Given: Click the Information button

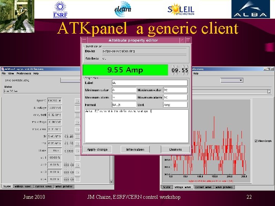Looking at the screenshot, I should (135, 150).
